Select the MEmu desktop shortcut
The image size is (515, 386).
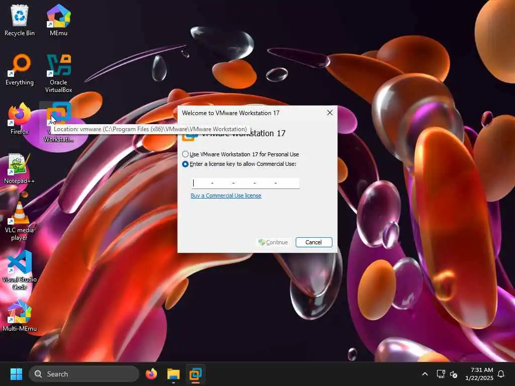58,20
